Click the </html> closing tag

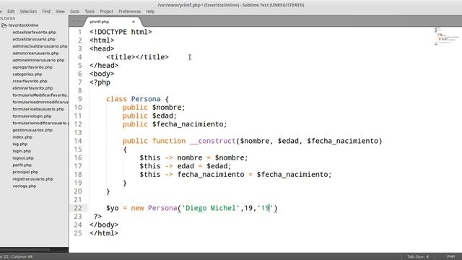[104, 233]
